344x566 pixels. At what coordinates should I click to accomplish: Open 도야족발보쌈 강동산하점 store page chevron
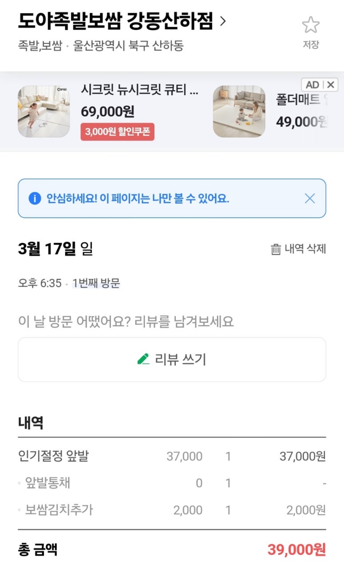223,21
